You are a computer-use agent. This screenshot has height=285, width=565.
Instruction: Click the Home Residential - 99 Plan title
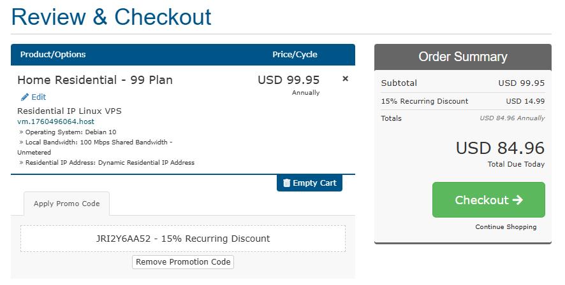pos(95,80)
